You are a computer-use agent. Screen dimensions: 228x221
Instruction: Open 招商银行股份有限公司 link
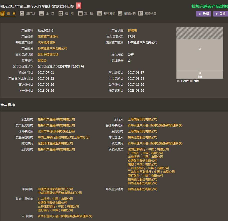tap(142, 179)
